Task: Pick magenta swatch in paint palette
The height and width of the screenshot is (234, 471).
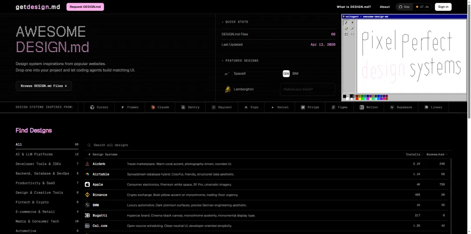Action: [x=368, y=99]
